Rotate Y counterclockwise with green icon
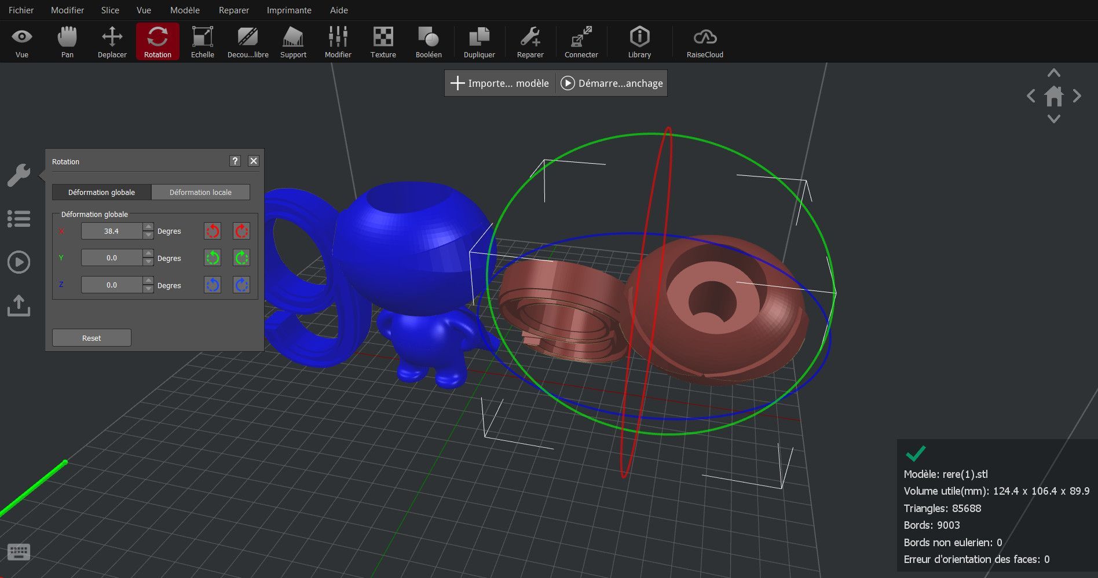This screenshot has width=1098, height=578. [x=213, y=258]
